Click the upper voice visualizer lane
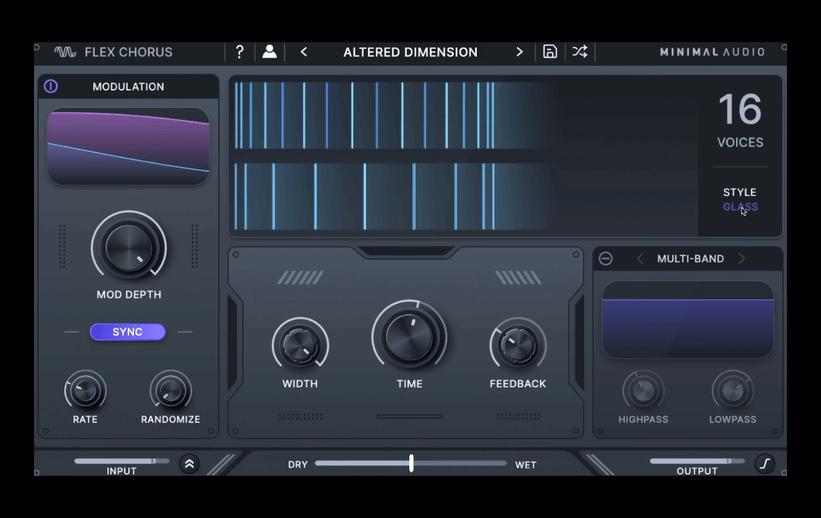 [x=392, y=115]
